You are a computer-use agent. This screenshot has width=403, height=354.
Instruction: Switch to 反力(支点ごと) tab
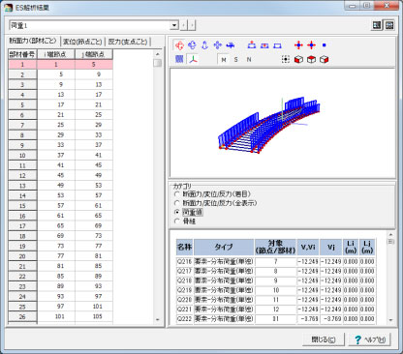click(x=128, y=42)
